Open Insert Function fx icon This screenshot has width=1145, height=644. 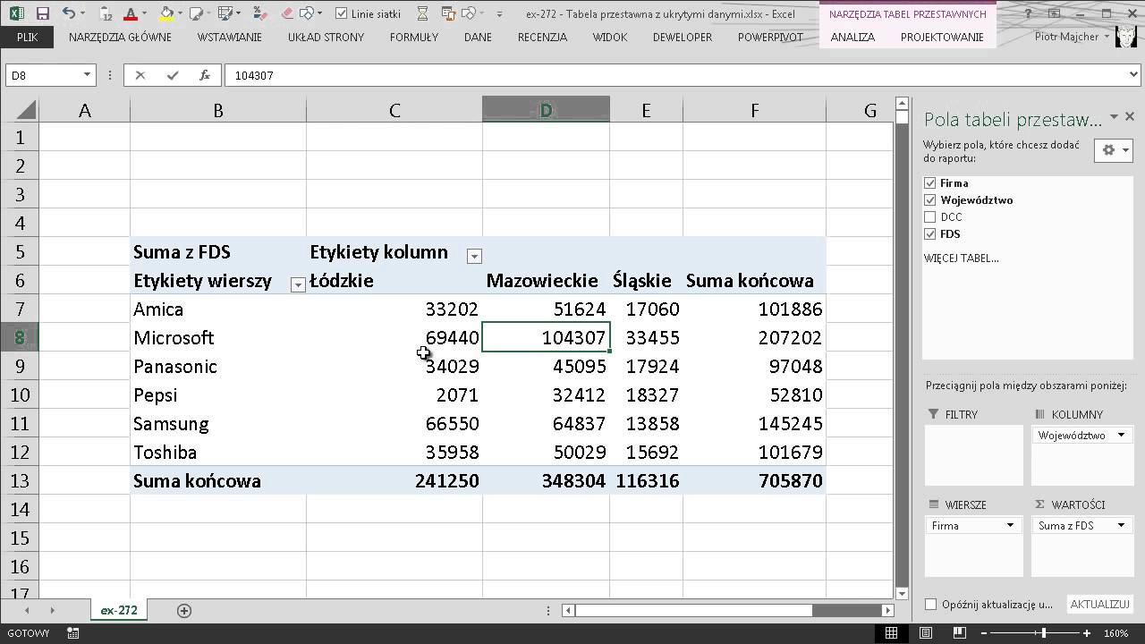[x=205, y=75]
